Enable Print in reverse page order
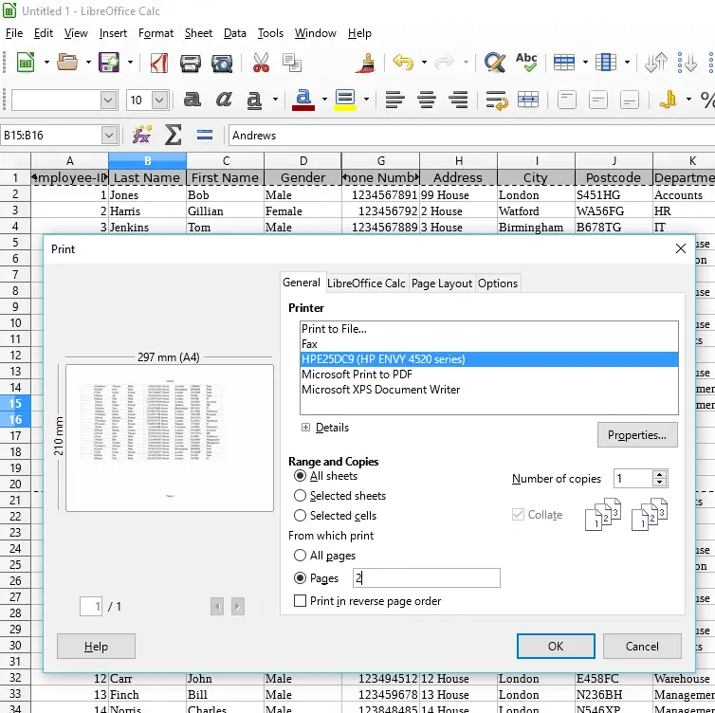Image resolution: width=715 pixels, height=713 pixels. click(x=300, y=600)
